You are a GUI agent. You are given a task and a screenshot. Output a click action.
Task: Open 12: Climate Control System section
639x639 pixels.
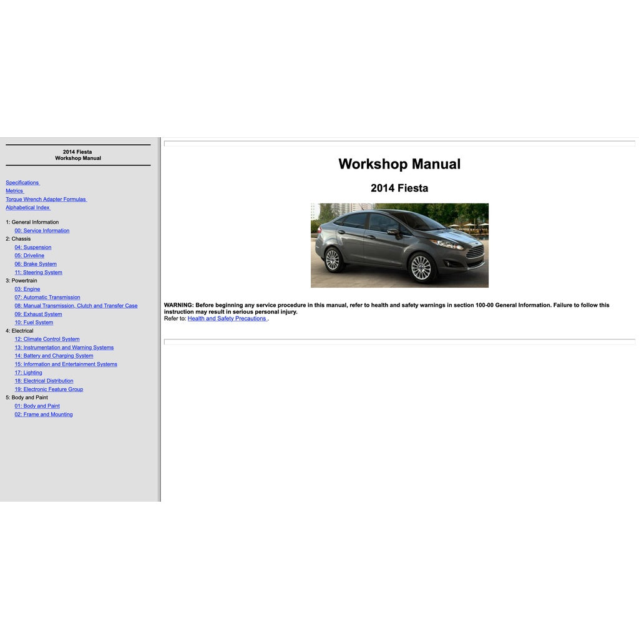[47, 339]
